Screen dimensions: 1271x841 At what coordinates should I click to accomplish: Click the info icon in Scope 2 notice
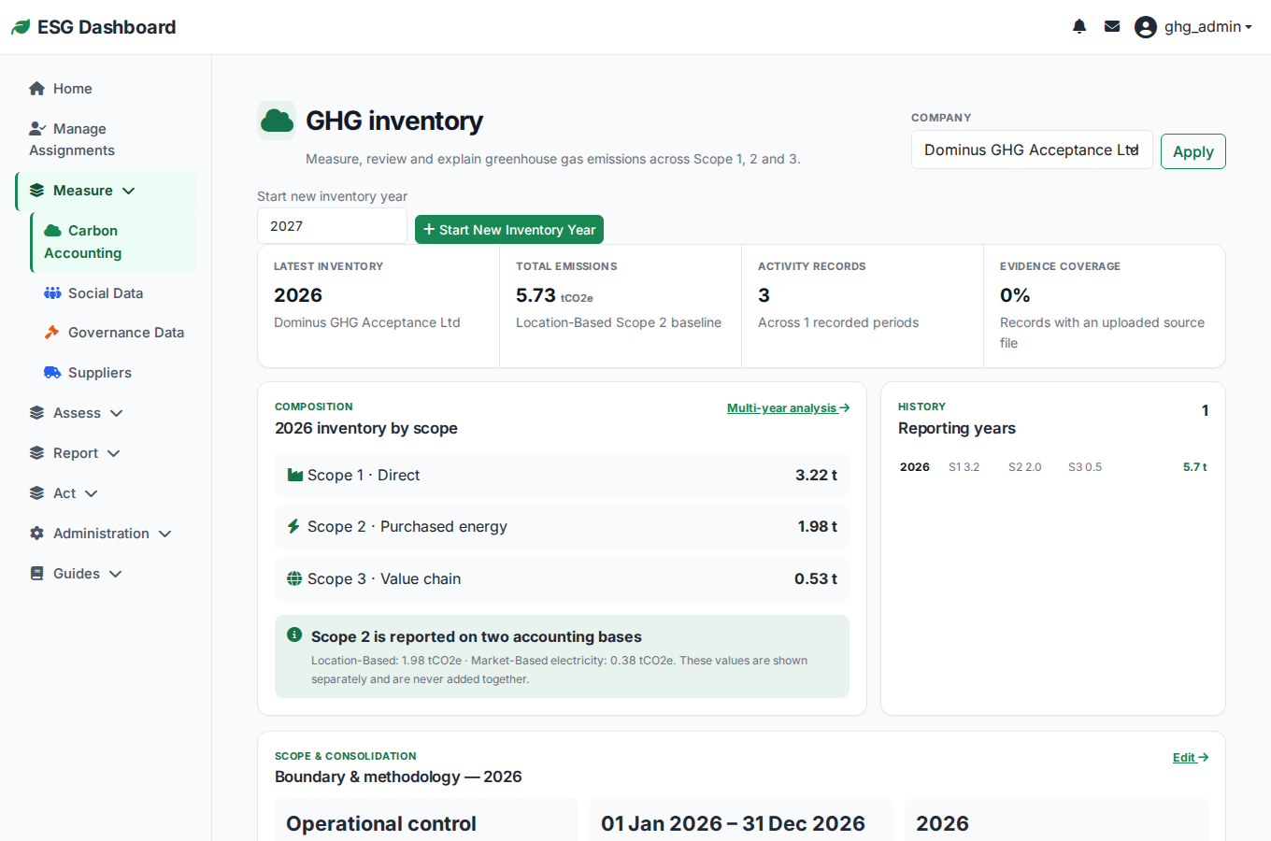[x=294, y=634]
